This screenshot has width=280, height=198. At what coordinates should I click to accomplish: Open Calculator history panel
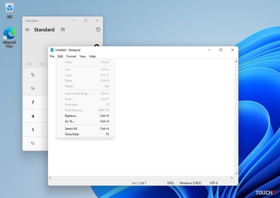click(98, 30)
